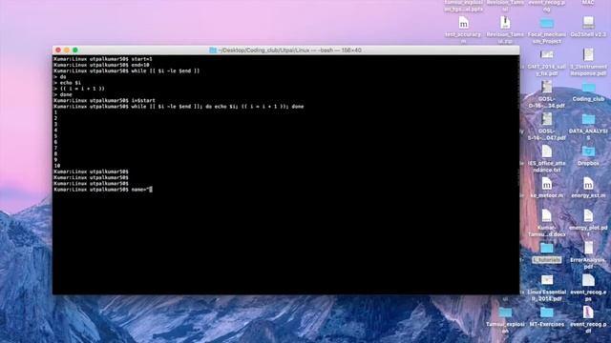Click the output line showing 10
Image resolution: width=611 pixels, height=343 pixels.
pyautogui.click(x=57, y=166)
